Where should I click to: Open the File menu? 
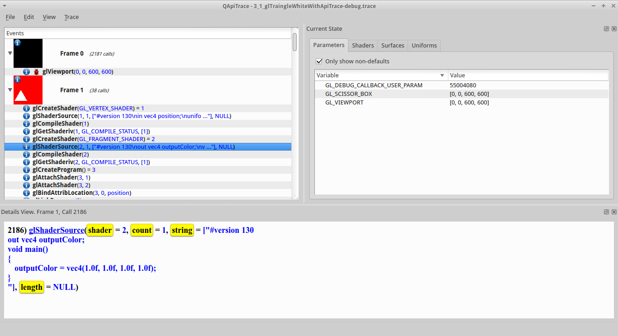pos(10,17)
